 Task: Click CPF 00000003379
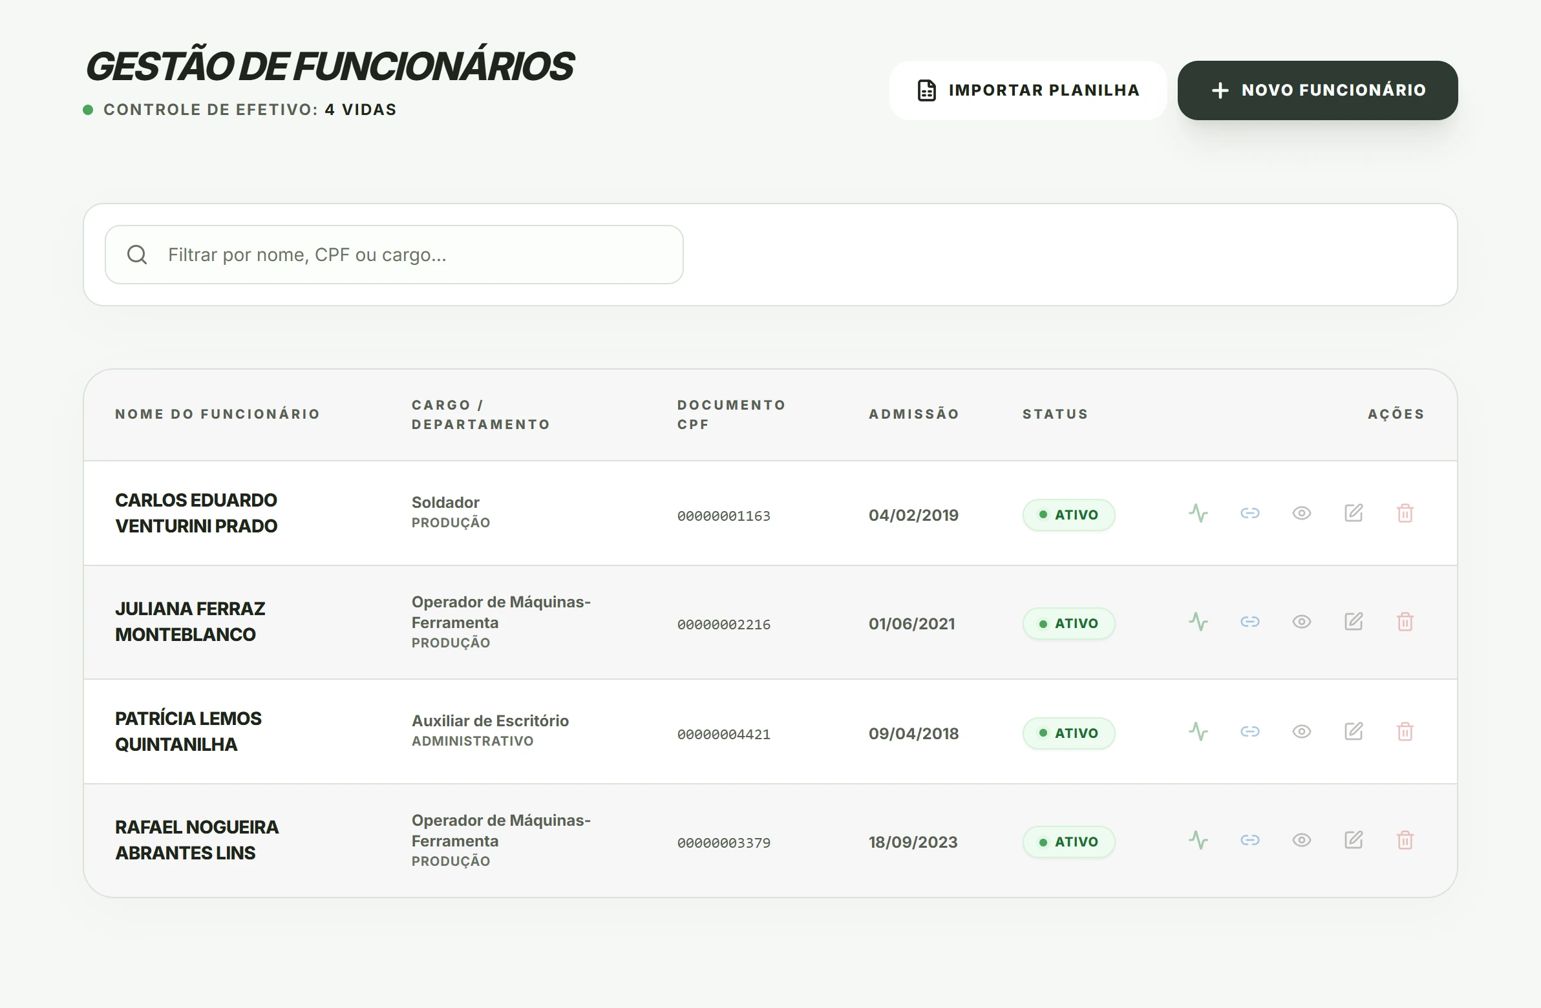click(724, 843)
